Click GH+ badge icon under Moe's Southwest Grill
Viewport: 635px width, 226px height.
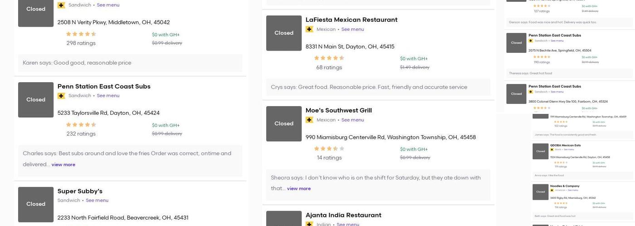point(309,120)
